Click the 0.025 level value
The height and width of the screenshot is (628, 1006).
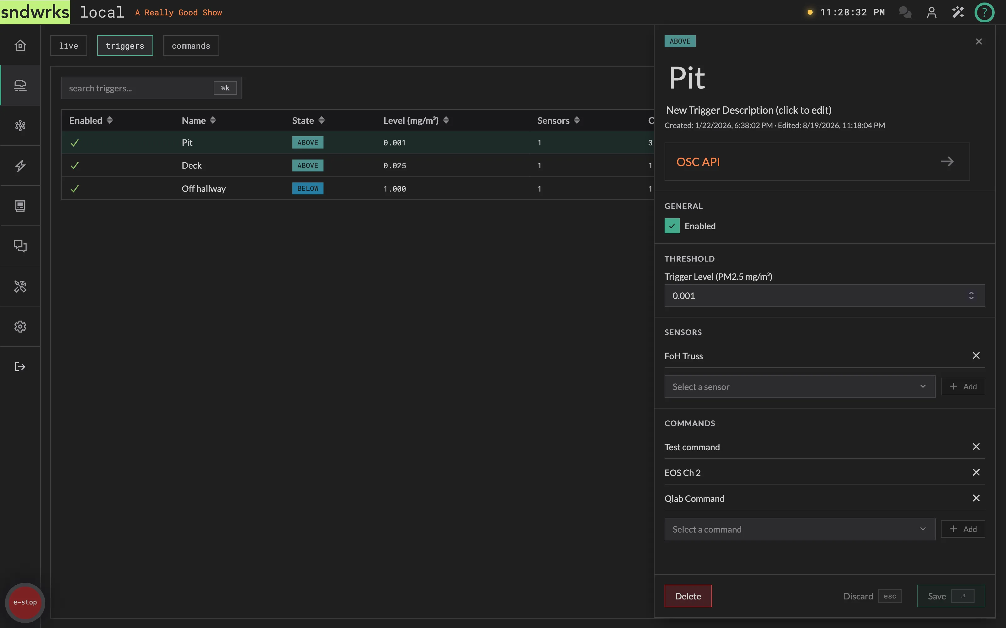click(395, 166)
